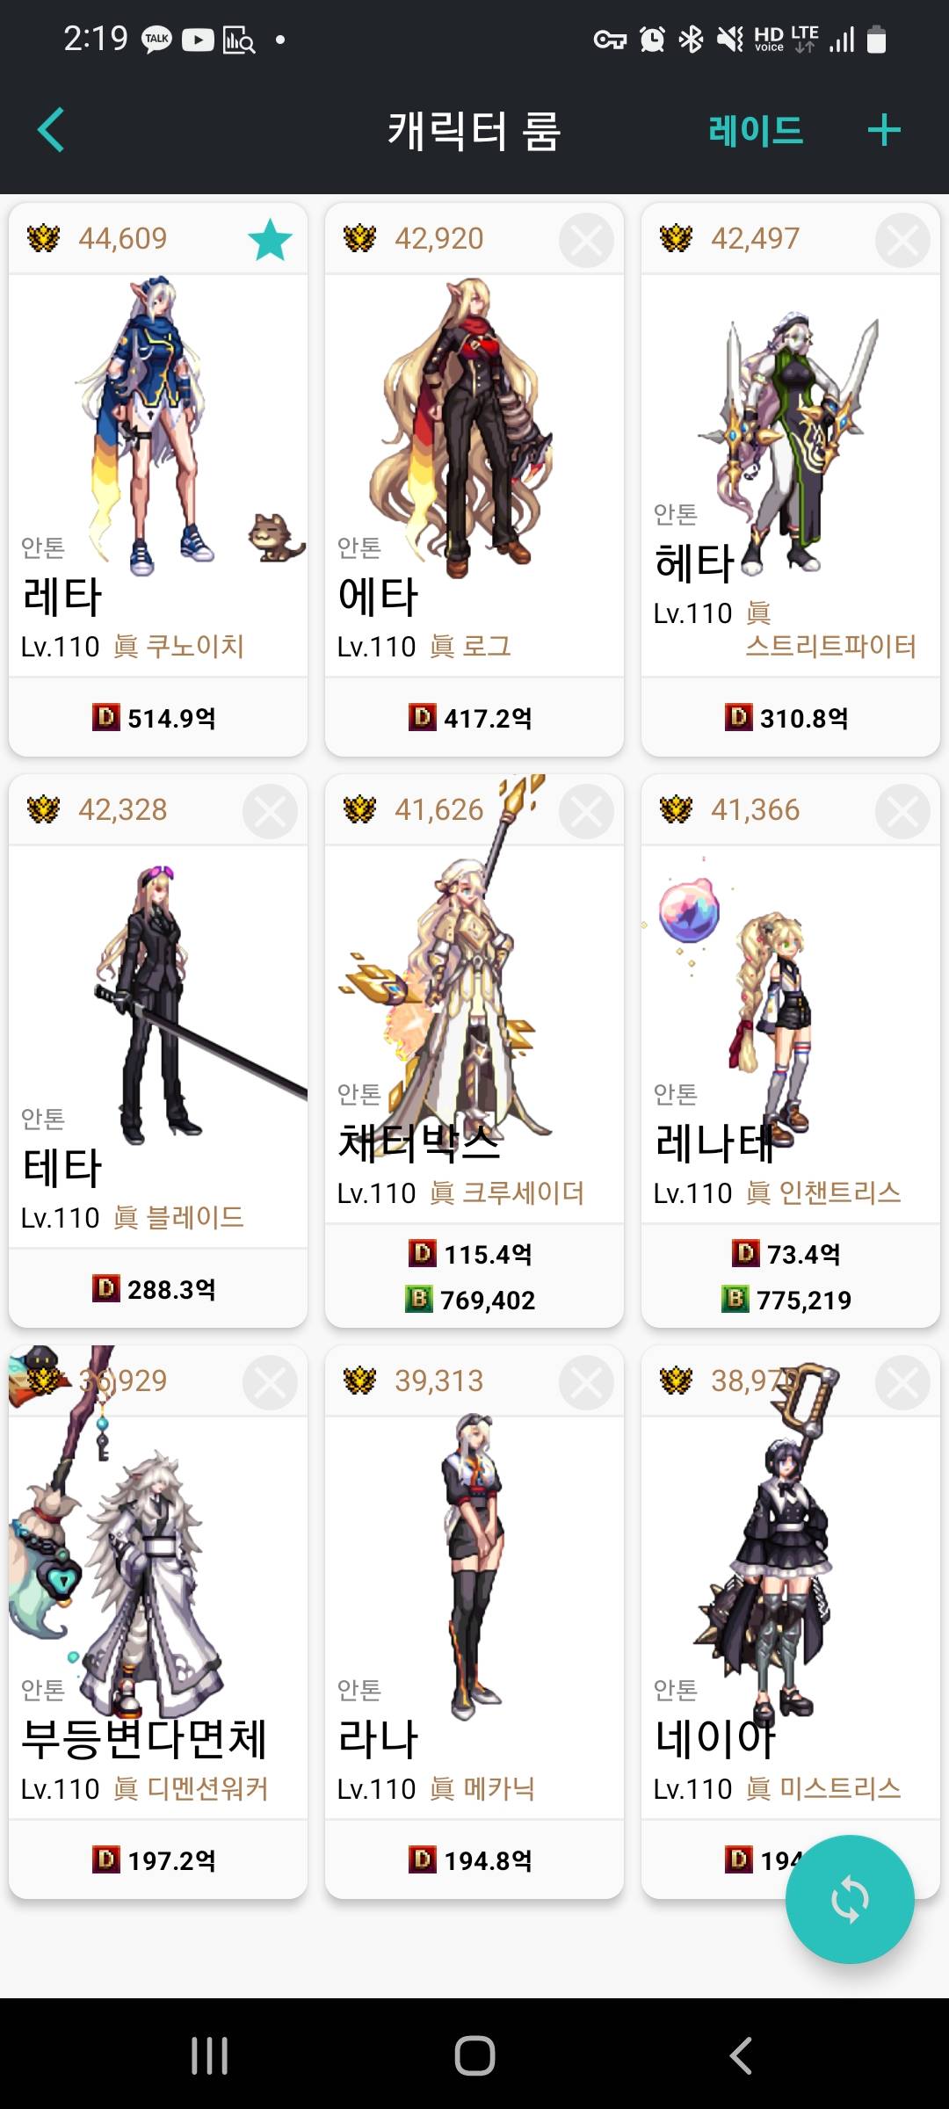Tap the back arrow in header
The height and width of the screenshot is (2109, 949).
point(51,130)
